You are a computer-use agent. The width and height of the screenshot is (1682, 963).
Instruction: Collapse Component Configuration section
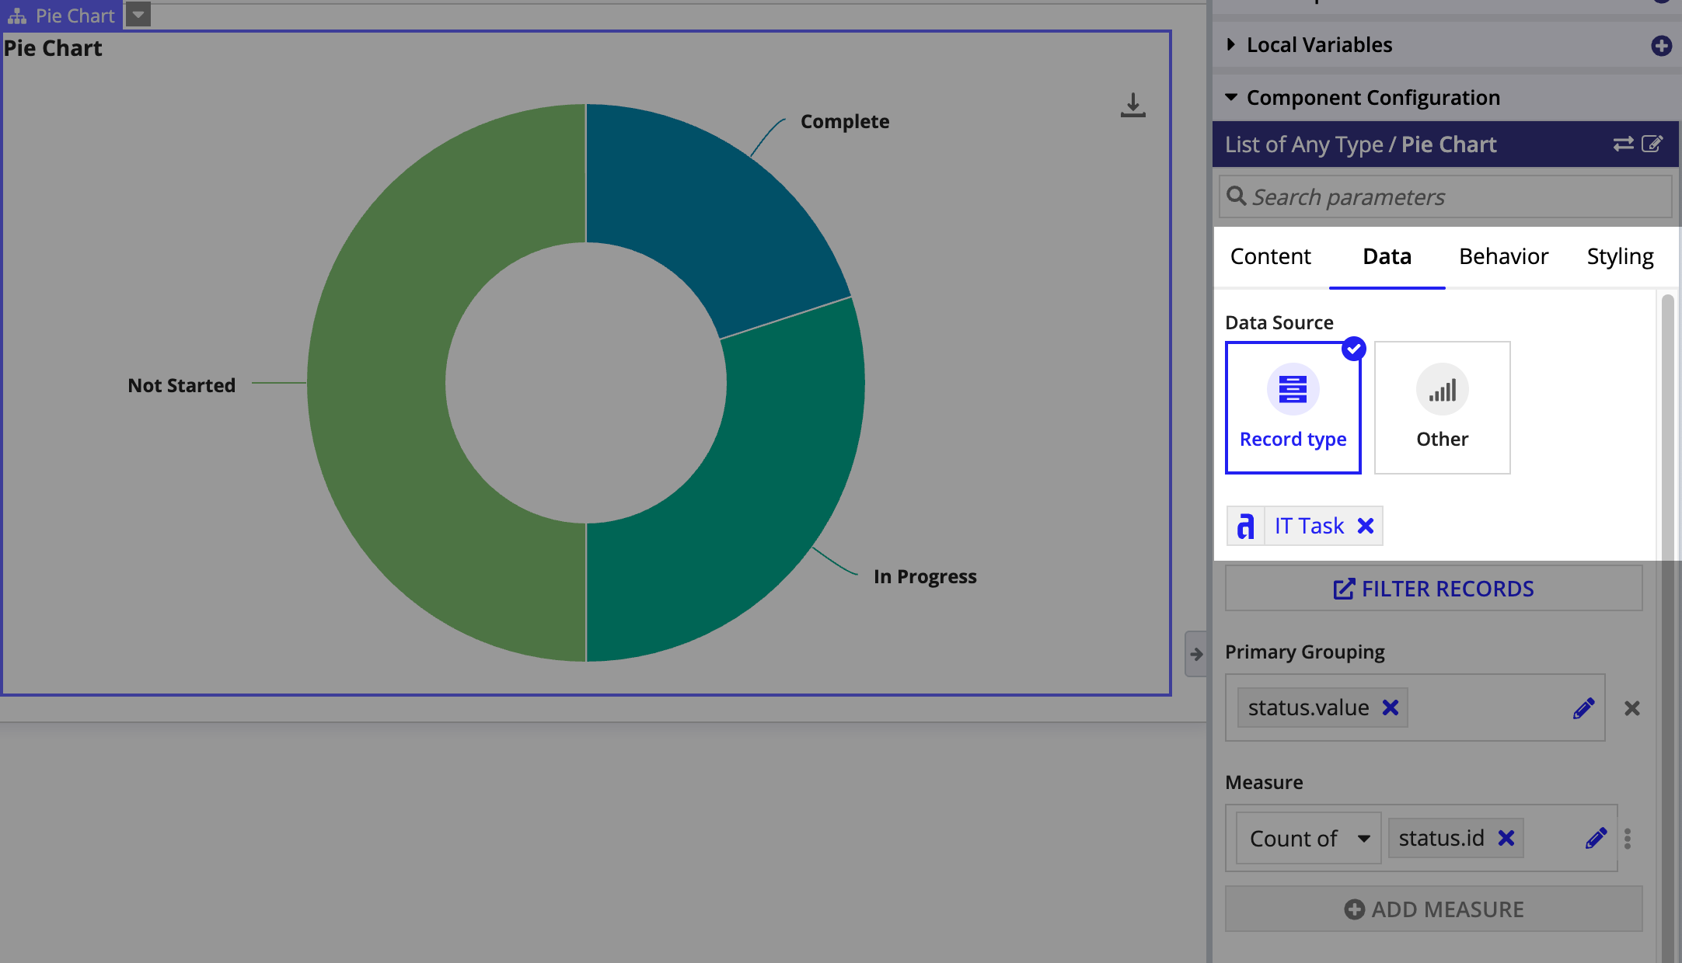click(x=1231, y=98)
